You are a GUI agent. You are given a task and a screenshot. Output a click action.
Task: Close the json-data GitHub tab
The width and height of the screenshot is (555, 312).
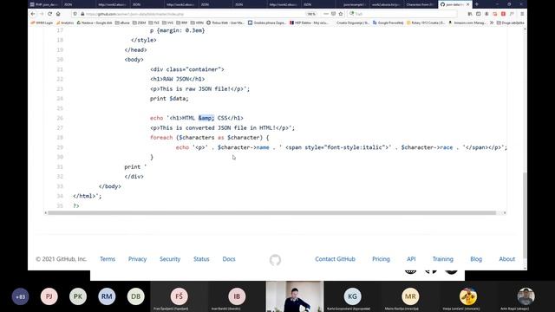[468, 4]
